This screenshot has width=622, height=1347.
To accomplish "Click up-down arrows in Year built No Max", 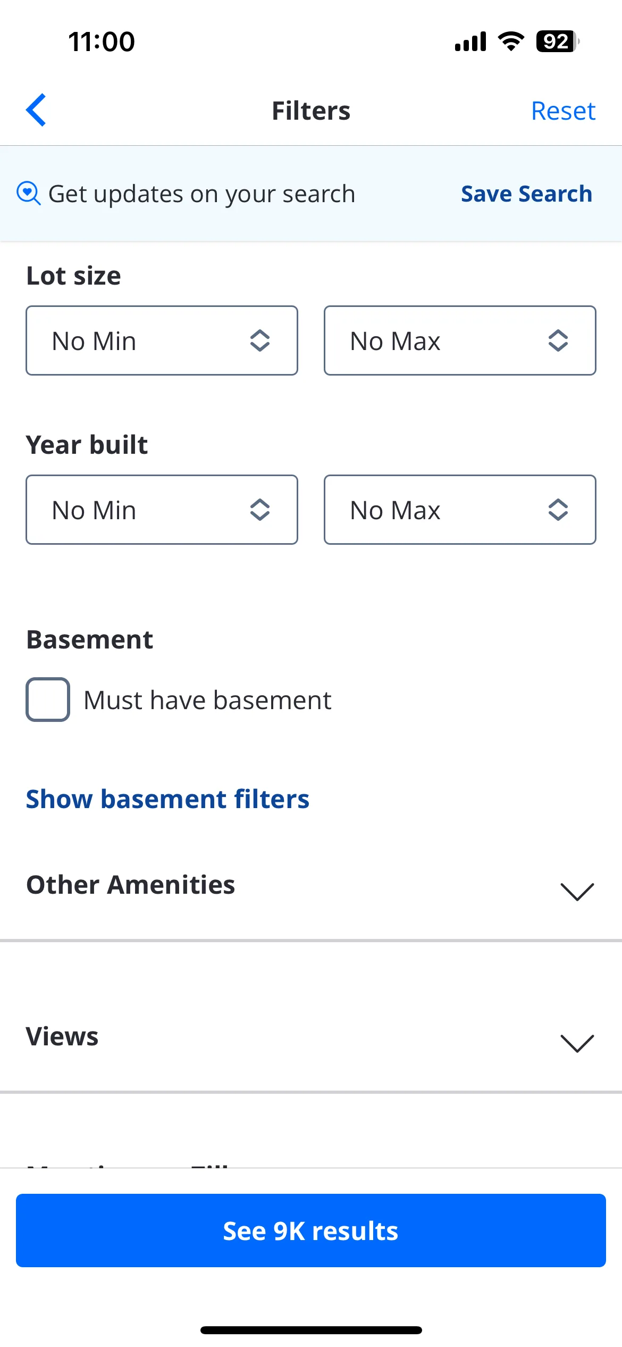I will click(x=558, y=510).
